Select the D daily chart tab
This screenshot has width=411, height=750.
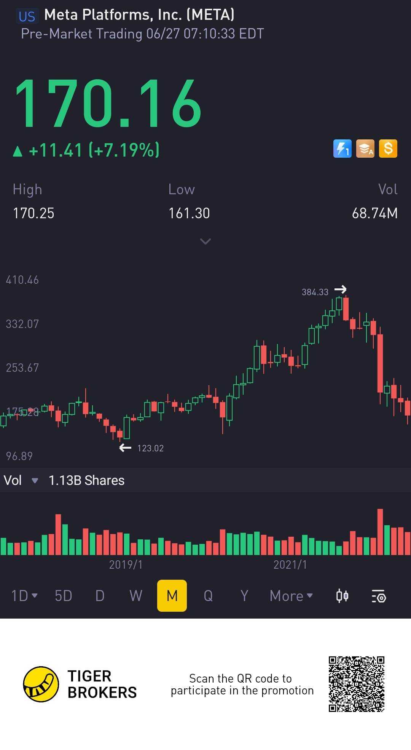(100, 596)
